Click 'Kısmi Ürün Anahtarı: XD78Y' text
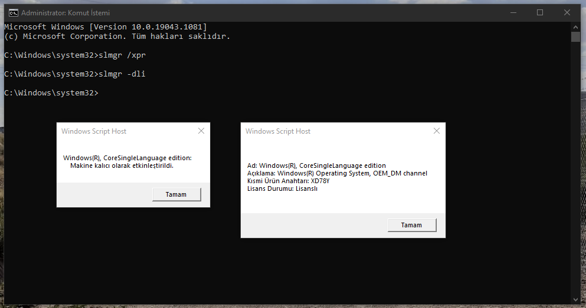The height and width of the screenshot is (308, 586). [x=288, y=181]
